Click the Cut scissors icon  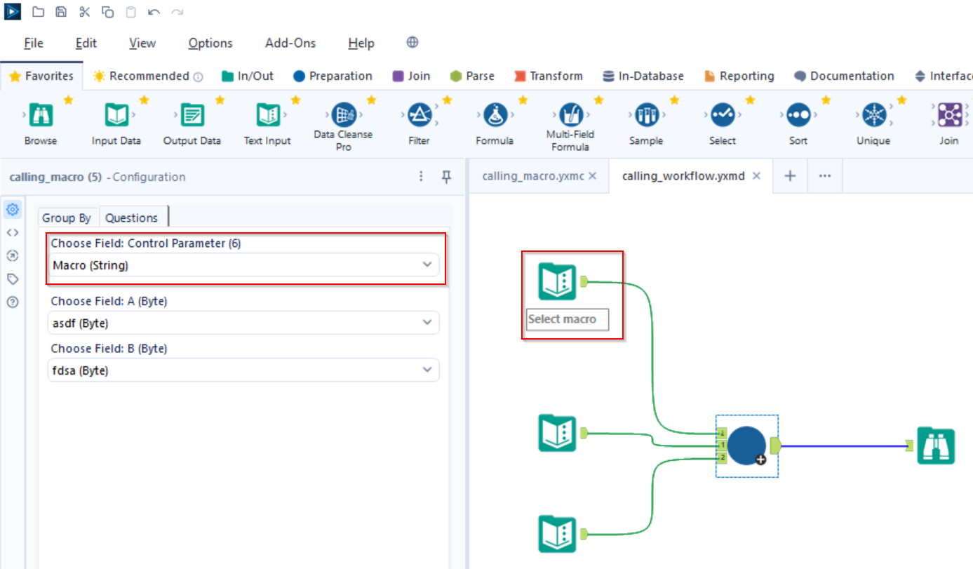85,12
